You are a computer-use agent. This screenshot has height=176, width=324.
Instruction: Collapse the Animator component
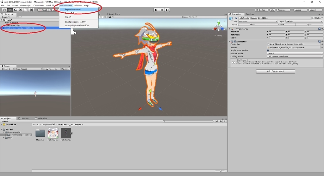click(230, 42)
